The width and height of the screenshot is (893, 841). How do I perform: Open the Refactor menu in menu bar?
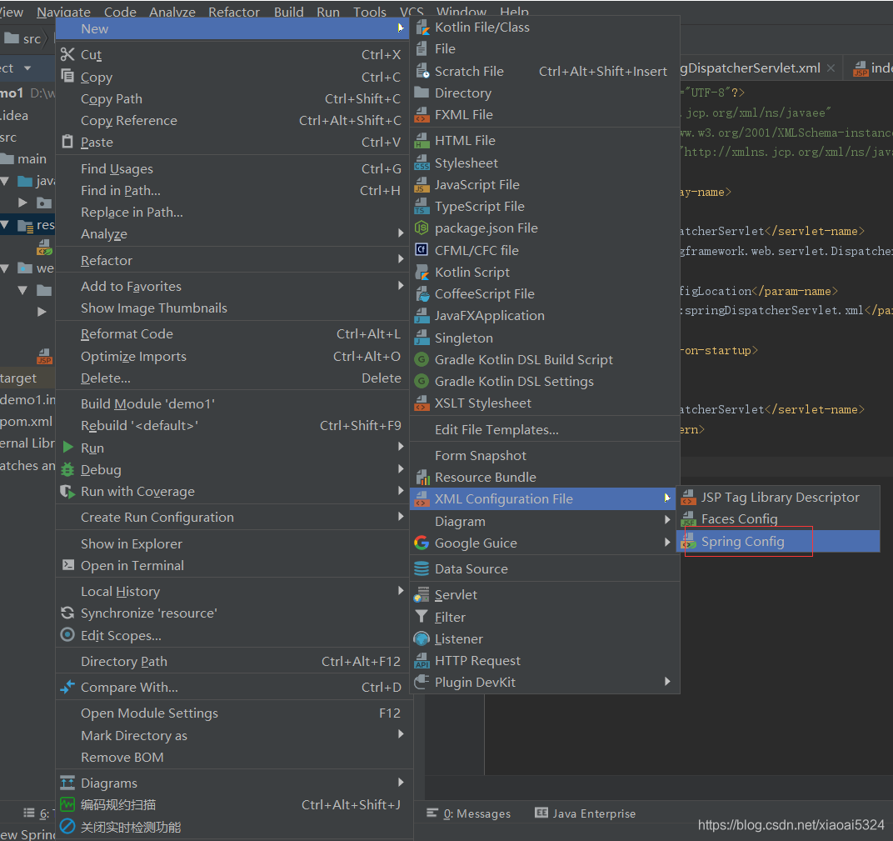coord(234,12)
